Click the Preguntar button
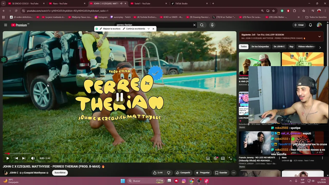Screen dimensions: 329x185 203,173
